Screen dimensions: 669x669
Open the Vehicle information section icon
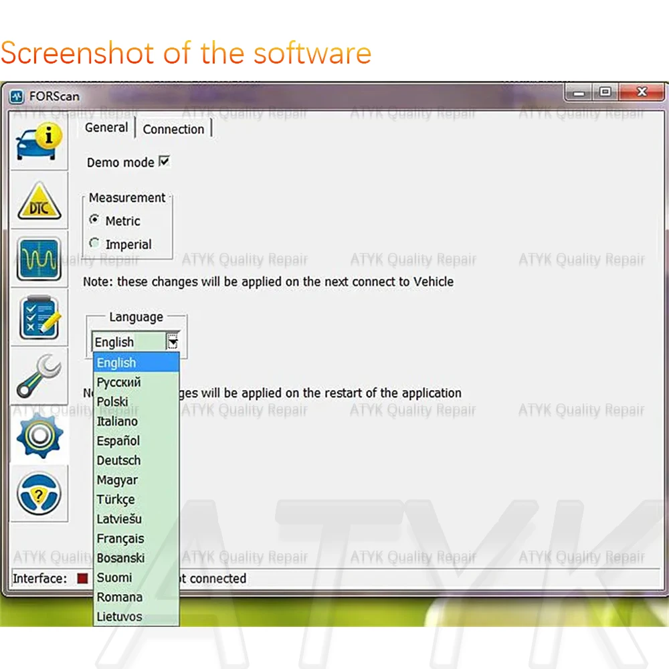pos(39,142)
